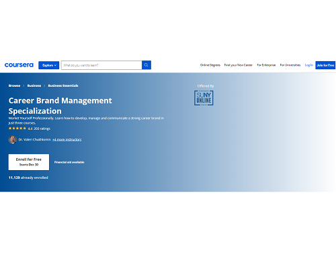Click the magnifying glass search button
The image size is (336, 269).
click(x=146, y=65)
